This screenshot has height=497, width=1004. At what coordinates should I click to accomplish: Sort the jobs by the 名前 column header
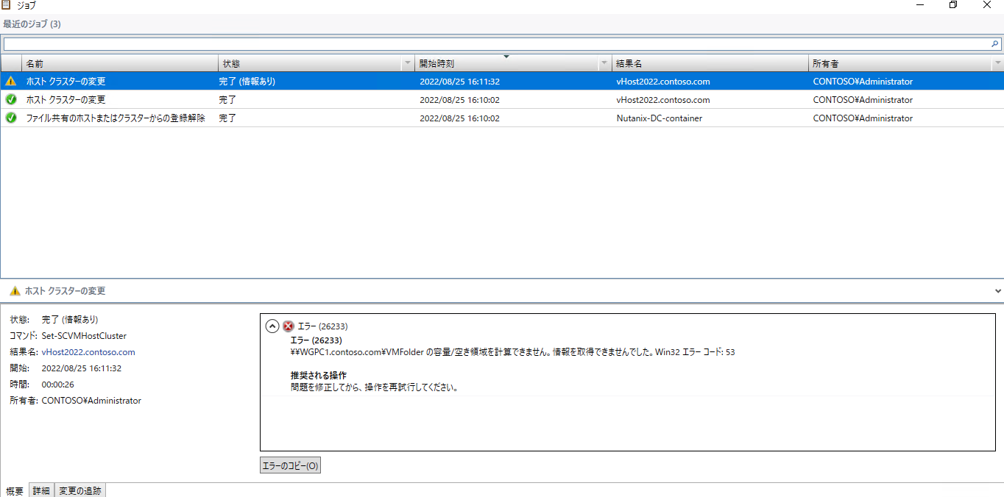[x=118, y=64]
